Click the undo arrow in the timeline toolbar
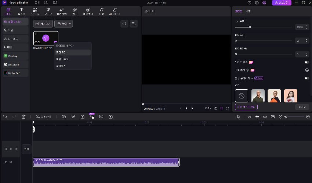Image resolution: width=312 pixels, height=183 pixels. [x=5, y=117]
